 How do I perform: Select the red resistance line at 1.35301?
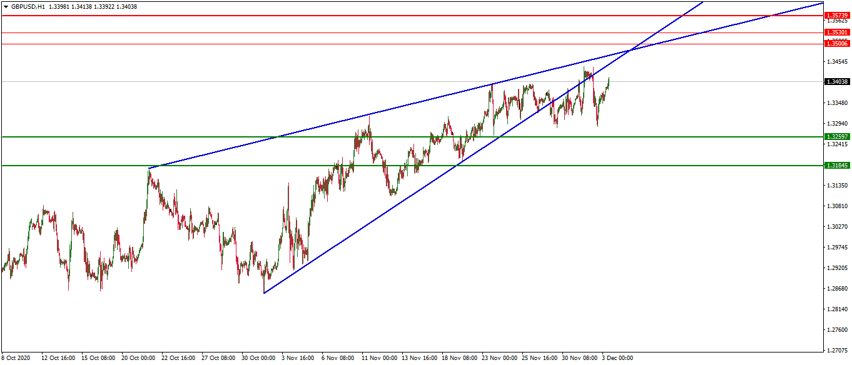375,33
